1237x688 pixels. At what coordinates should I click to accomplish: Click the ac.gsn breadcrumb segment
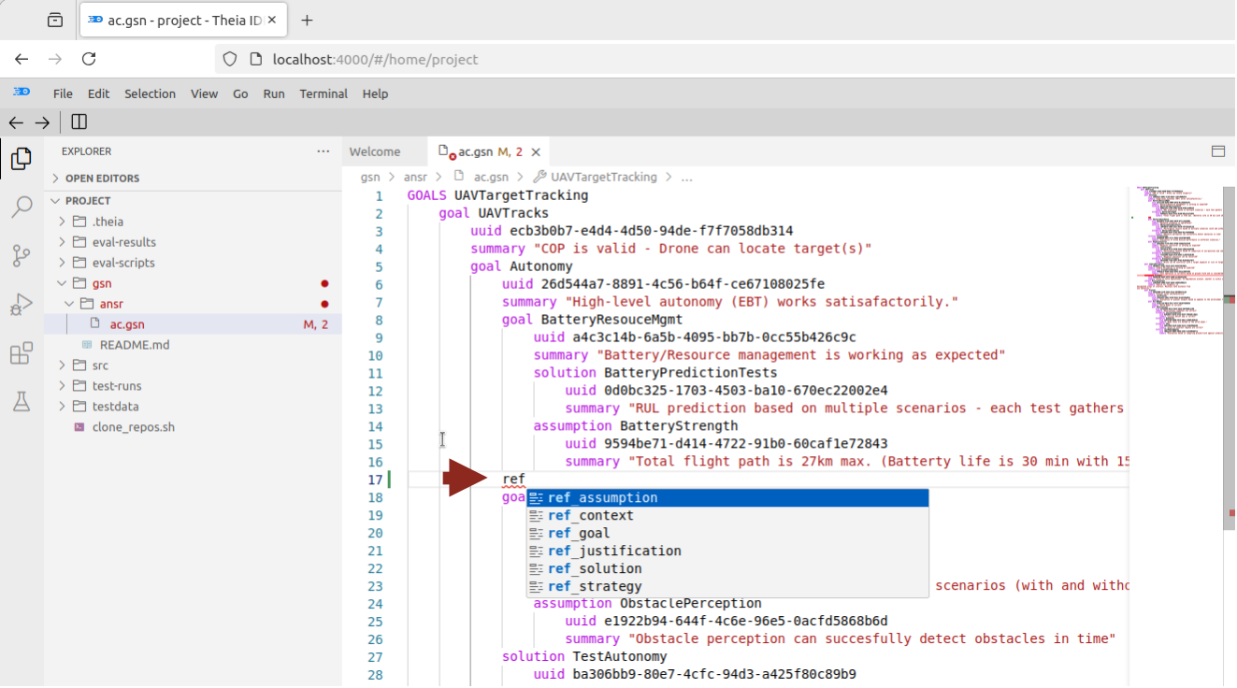point(491,177)
